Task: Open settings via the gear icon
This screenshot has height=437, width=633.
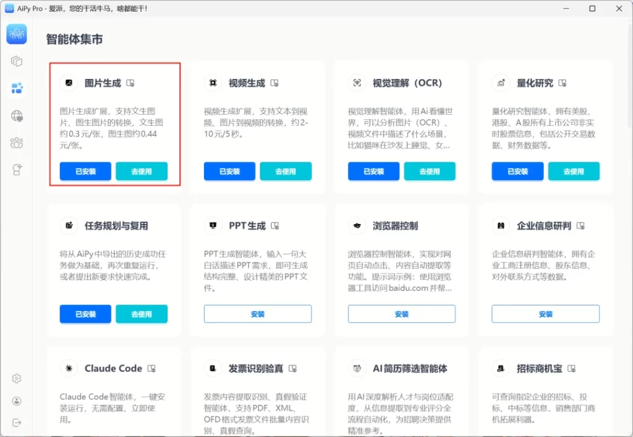Action: tap(17, 378)
